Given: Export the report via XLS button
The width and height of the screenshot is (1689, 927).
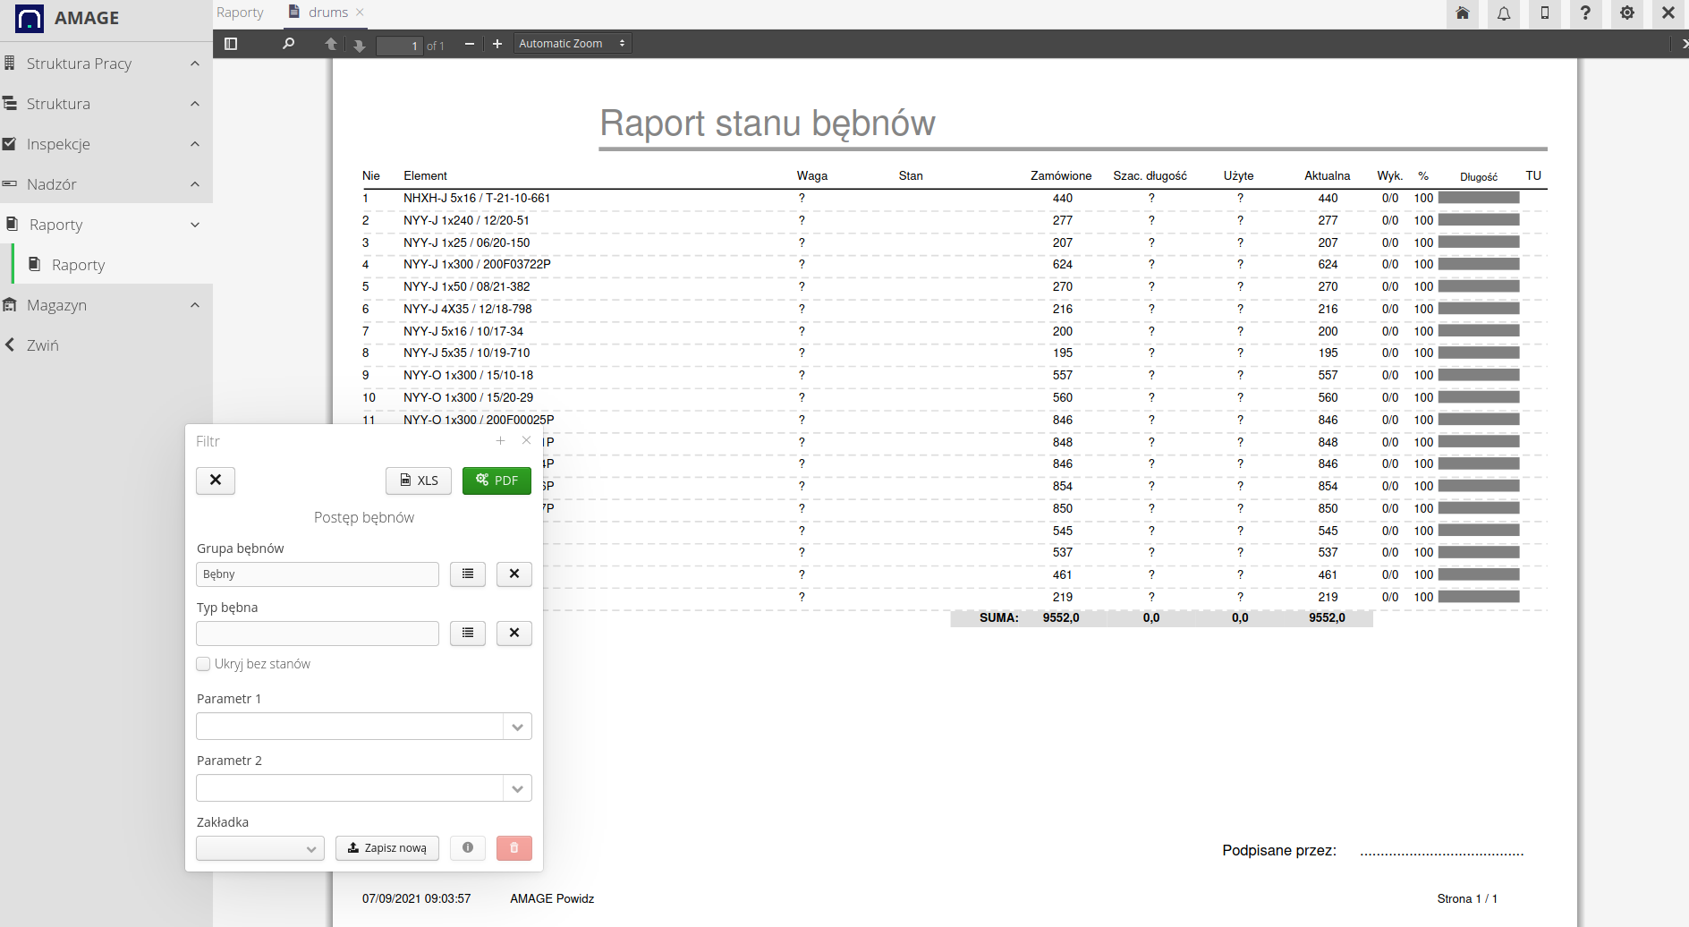Looking at the screenshot, I should pyautogui.click(x=419, y=481).
